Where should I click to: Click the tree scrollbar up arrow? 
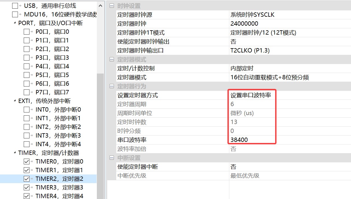coord(100,5)
